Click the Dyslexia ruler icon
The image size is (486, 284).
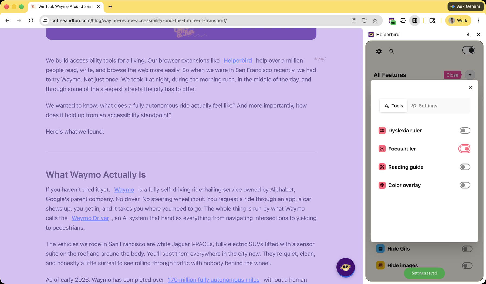coord(382,131)
